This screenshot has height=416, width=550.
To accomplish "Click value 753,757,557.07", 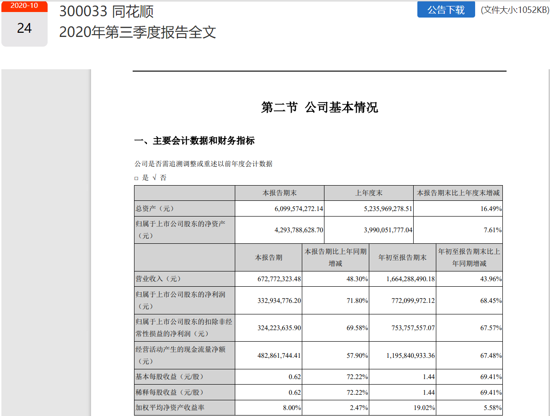I will [x=413, y=328].
